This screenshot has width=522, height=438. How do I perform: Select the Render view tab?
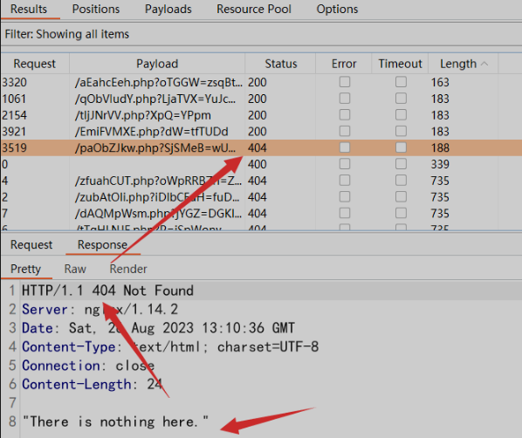click(128, 269)
